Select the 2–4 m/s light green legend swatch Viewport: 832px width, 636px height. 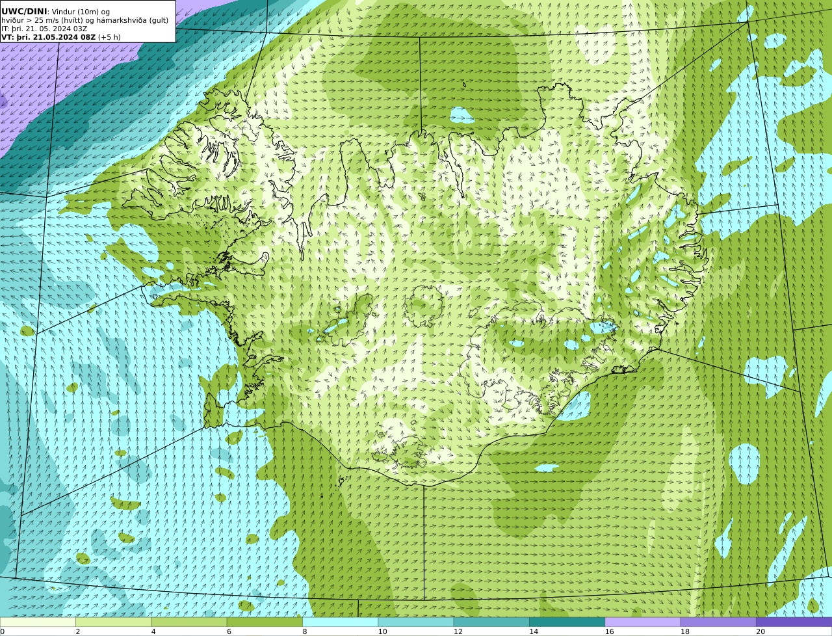coord(113,622)
